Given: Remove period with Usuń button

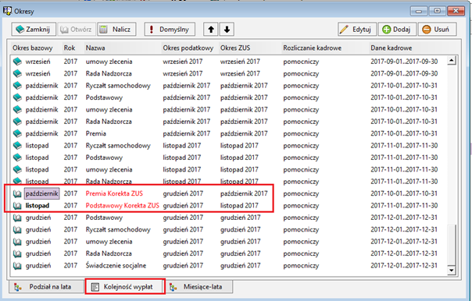Looking at the screenshot, I should [x=437, y=30].
